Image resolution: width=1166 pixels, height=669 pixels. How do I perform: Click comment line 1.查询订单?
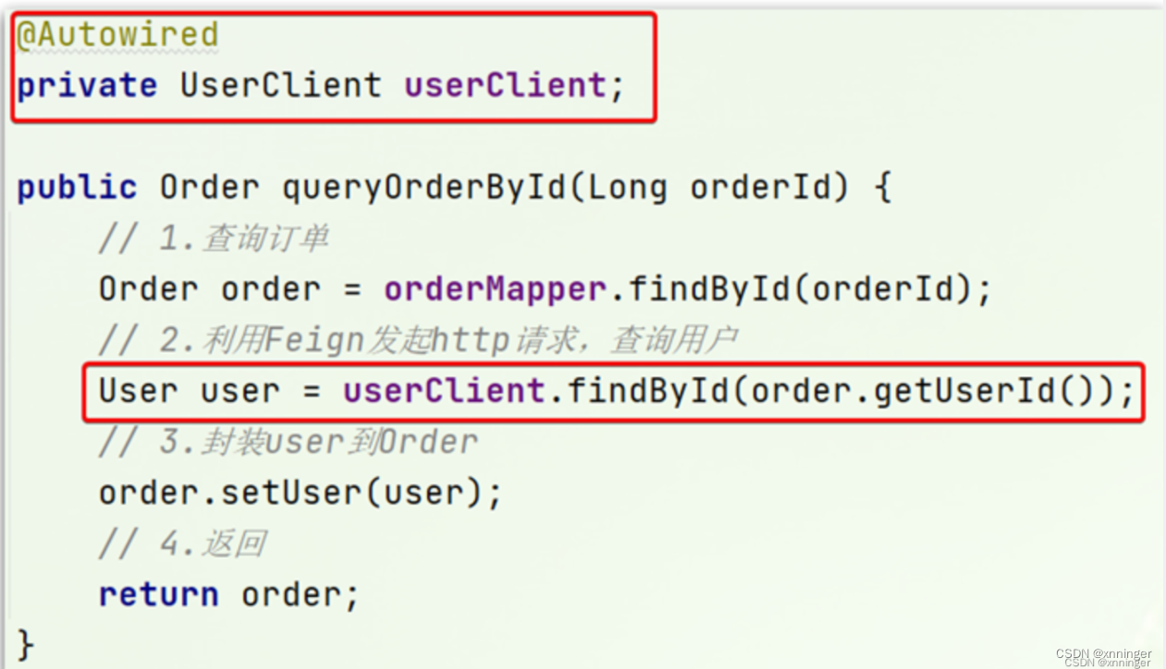pyautogui.click(x=214, y=238)
